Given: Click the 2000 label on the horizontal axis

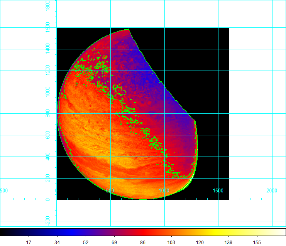Looking at the screenshot, I should (272, 190).
